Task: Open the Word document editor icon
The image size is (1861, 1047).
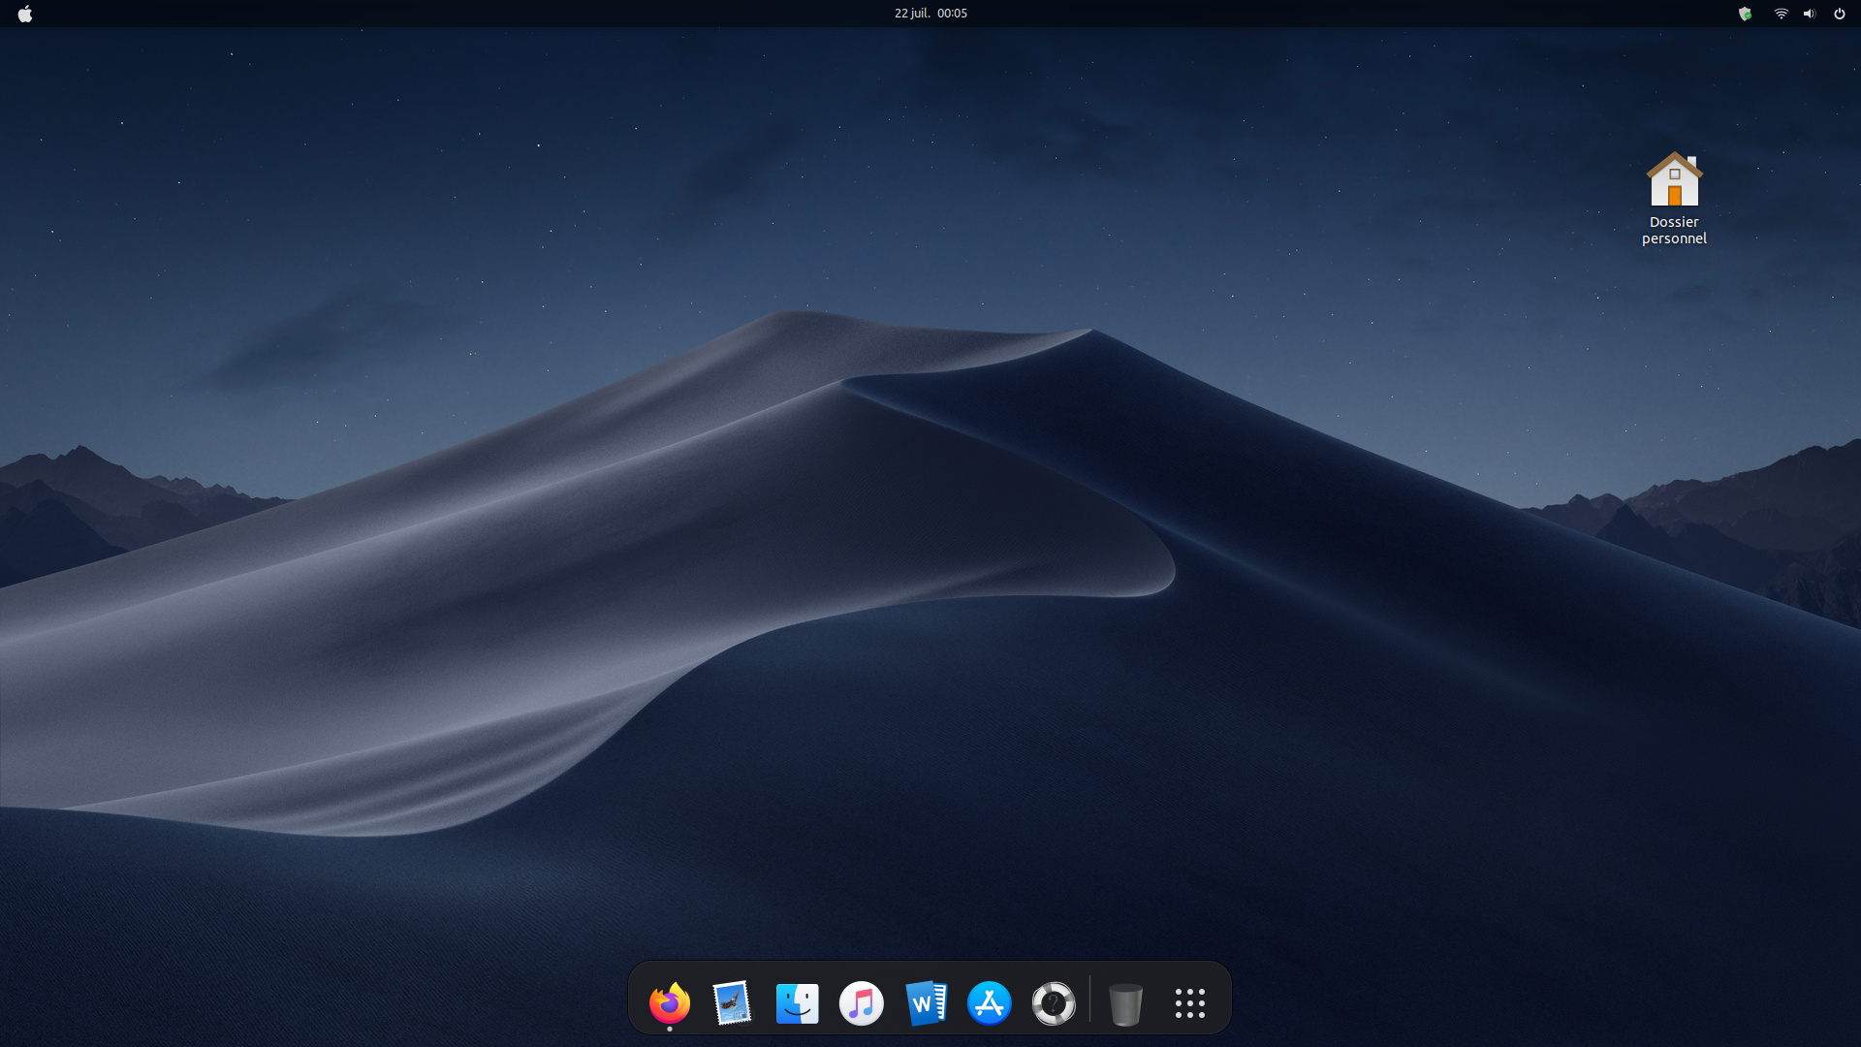Action: [926, 1003]
